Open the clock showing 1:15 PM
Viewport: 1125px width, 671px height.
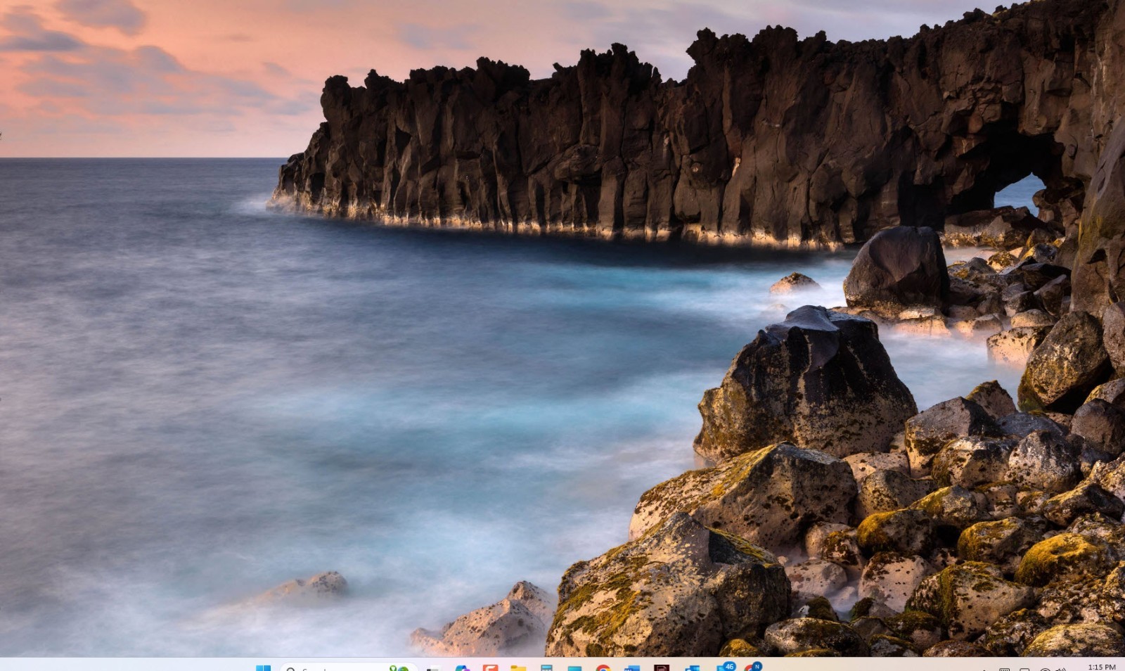point(1101,667)
